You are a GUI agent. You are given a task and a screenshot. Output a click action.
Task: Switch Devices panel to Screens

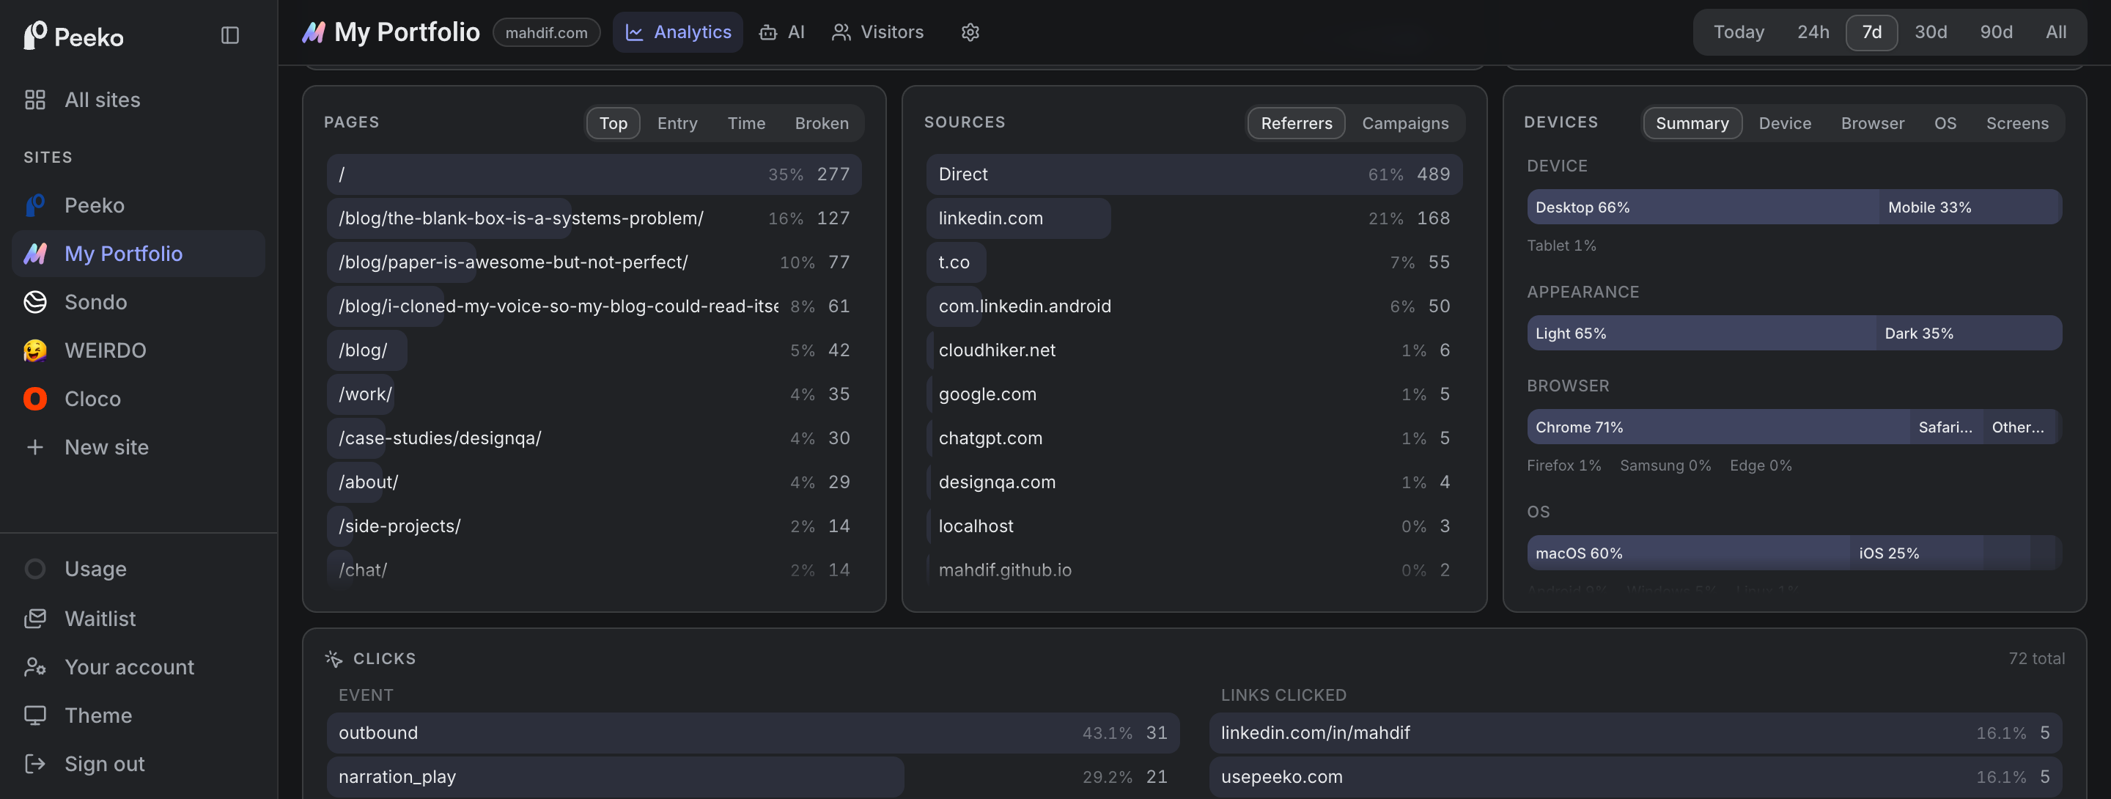pos(2016,123)
